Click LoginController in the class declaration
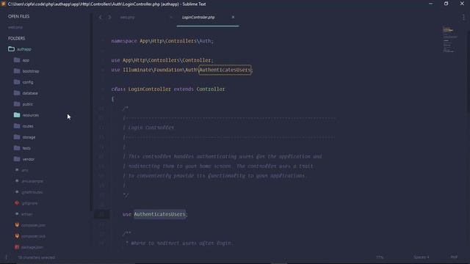Screen dimensions: 470x264 point(150,89)
